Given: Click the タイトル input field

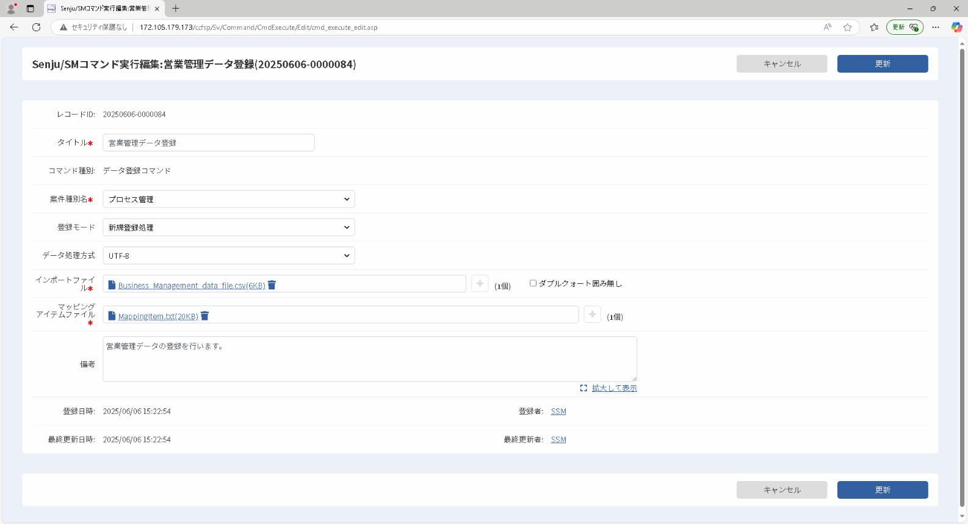Looking at the screenshot, I should [x=209, y=142].
